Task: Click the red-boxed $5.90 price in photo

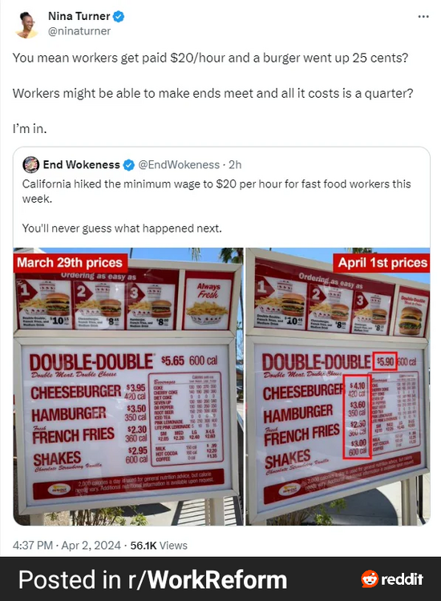Action: point(385,361)
